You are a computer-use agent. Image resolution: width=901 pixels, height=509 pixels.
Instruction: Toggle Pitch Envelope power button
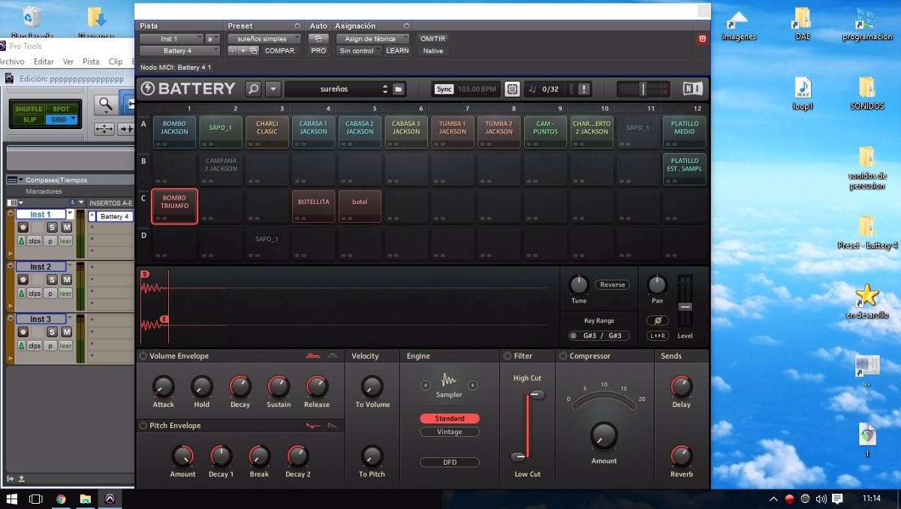point(143,426)
